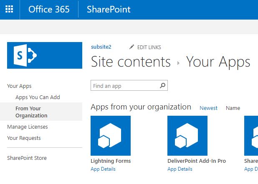Go to SharePoint Store

point(27,158)
